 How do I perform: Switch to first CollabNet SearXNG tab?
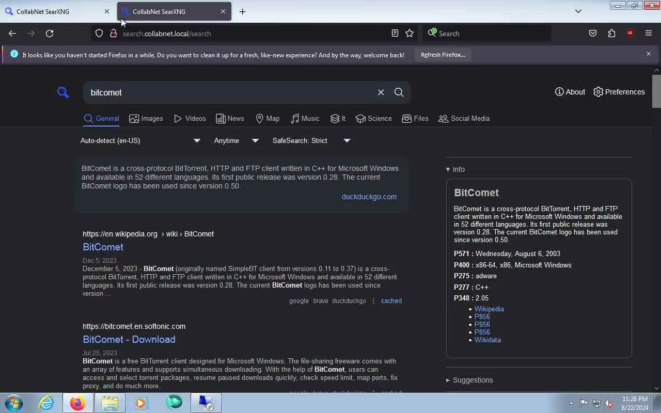click(x=58, y=11)
